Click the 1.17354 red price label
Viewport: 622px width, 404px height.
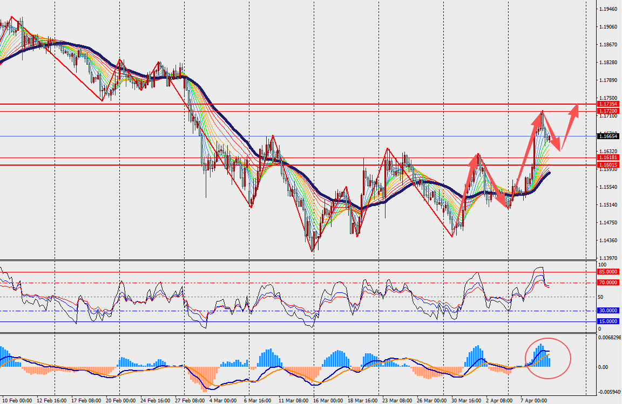[x=607, y=104]
